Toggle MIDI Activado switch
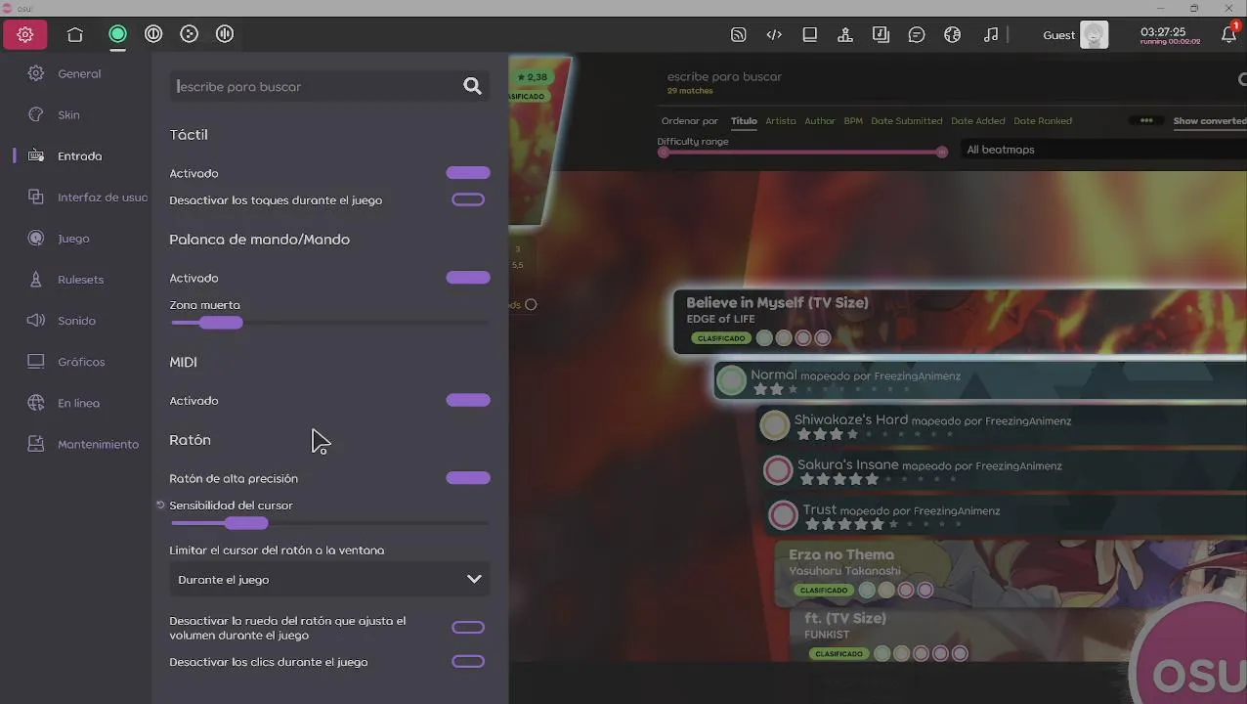1247x704 pixels. [x=468, y=400]
